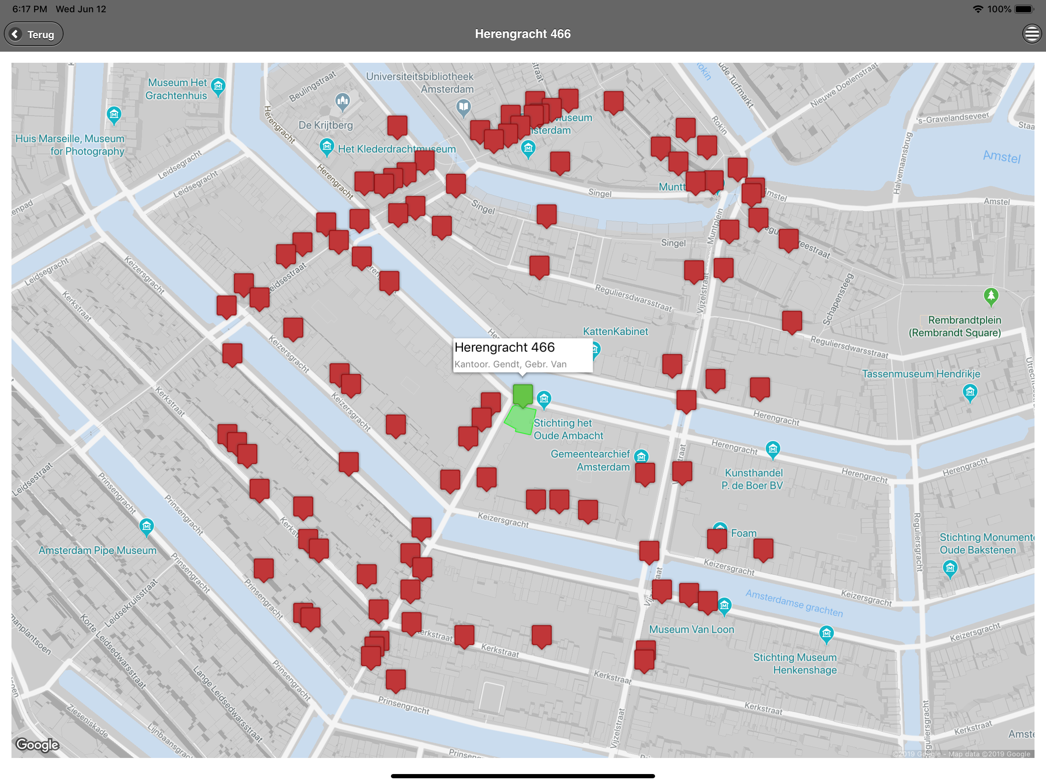
Task: Tap the Universiteitsbibliotheek library pin icon
Action: click(x=463, y=108)
